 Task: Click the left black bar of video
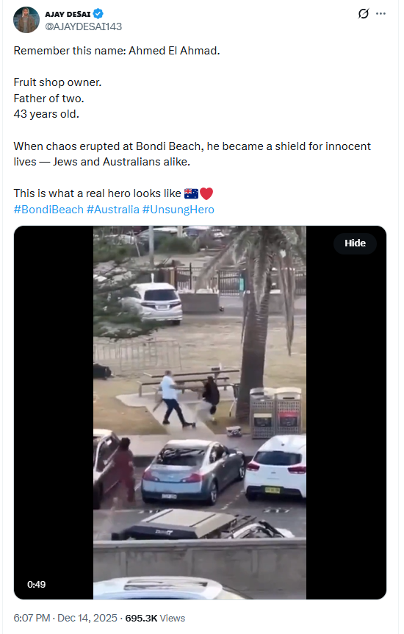coord(54,413)
